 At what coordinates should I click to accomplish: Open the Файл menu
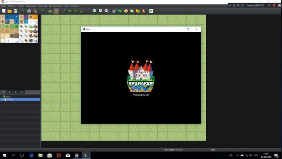point(4,6)
